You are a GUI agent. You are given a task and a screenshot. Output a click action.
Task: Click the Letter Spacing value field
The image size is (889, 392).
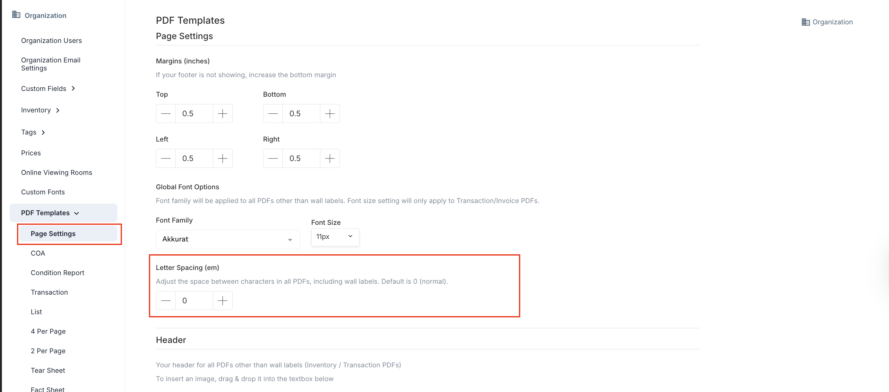[194, 301]
